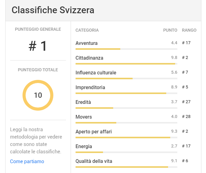This screenshot has height=173, width=206.
Task: Select the Cittadinanza category label
Action: coord(89,58)
